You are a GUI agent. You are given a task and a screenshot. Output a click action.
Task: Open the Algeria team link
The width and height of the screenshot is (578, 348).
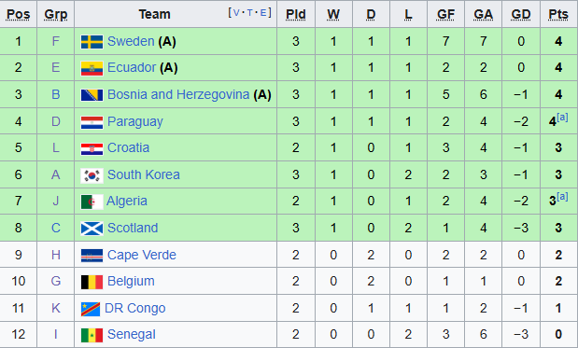pos(127,202)
